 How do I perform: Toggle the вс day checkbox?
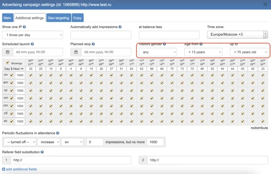click(x=12, y=121)
